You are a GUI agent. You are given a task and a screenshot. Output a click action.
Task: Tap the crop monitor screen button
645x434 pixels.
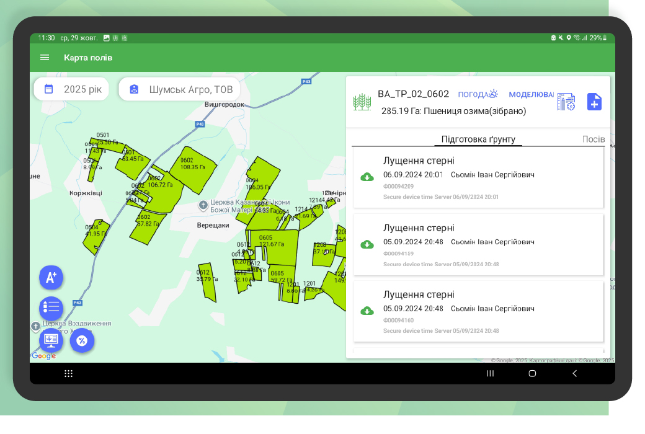click(x=51, y=340)
